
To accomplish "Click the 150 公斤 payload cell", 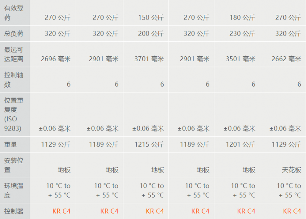I will [x=151, y=18].
